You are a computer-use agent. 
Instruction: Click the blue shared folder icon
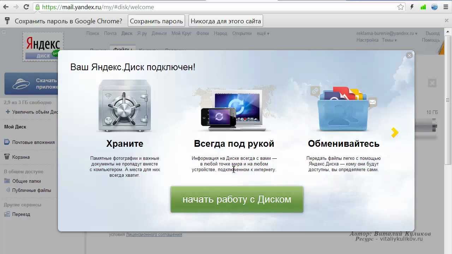tap(344, 109)
